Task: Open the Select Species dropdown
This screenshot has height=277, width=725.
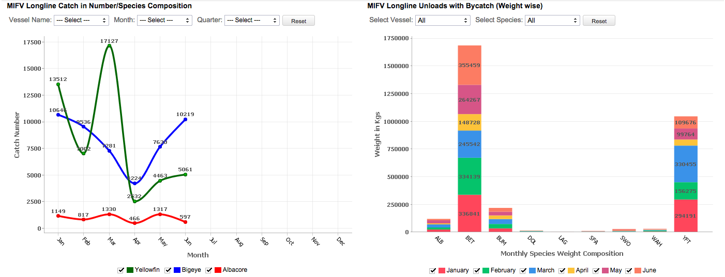Action: (552, 21)
